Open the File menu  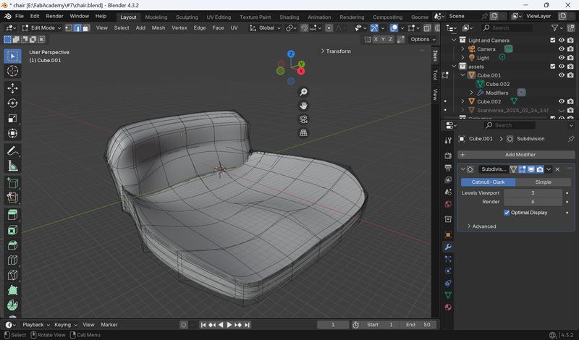tap(20, 16)
